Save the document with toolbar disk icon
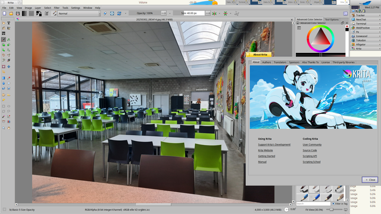Screen dimensions: 381x214 pyautogui.click(x=18, y=14)
